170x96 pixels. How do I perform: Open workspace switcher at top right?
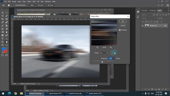(162, 5)
